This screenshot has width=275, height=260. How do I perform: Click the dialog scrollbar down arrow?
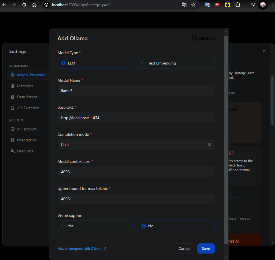click(226, 258)
